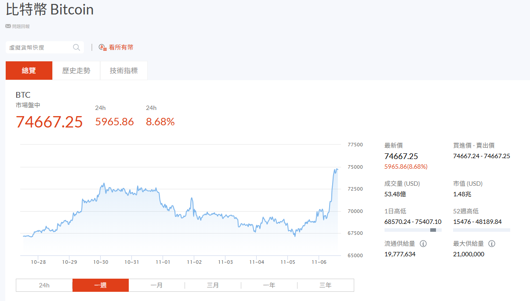Open the 看所有幣 link
This screenshot has height=301, width=530.
pyautogui.click(x=116, y=47)
